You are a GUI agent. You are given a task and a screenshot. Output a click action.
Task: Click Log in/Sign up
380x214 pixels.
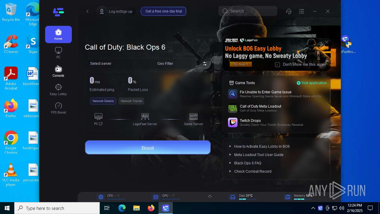[x=121, y=12]
